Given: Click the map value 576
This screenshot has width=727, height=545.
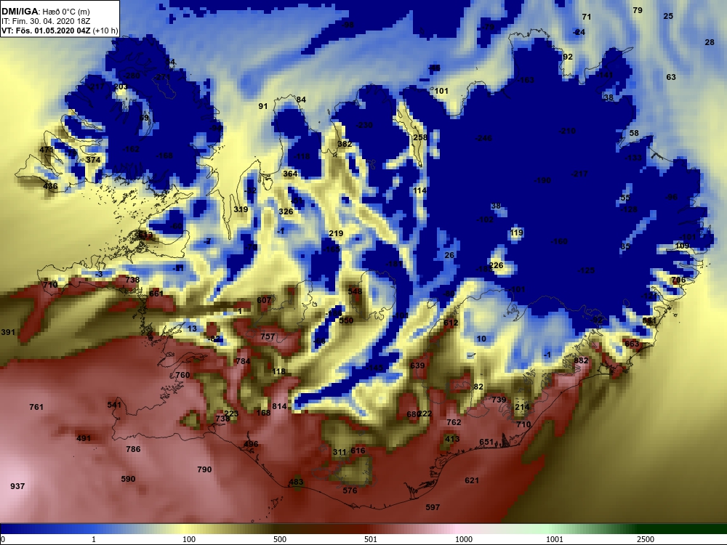Looking at the screenshot, I should pos(350,490).
